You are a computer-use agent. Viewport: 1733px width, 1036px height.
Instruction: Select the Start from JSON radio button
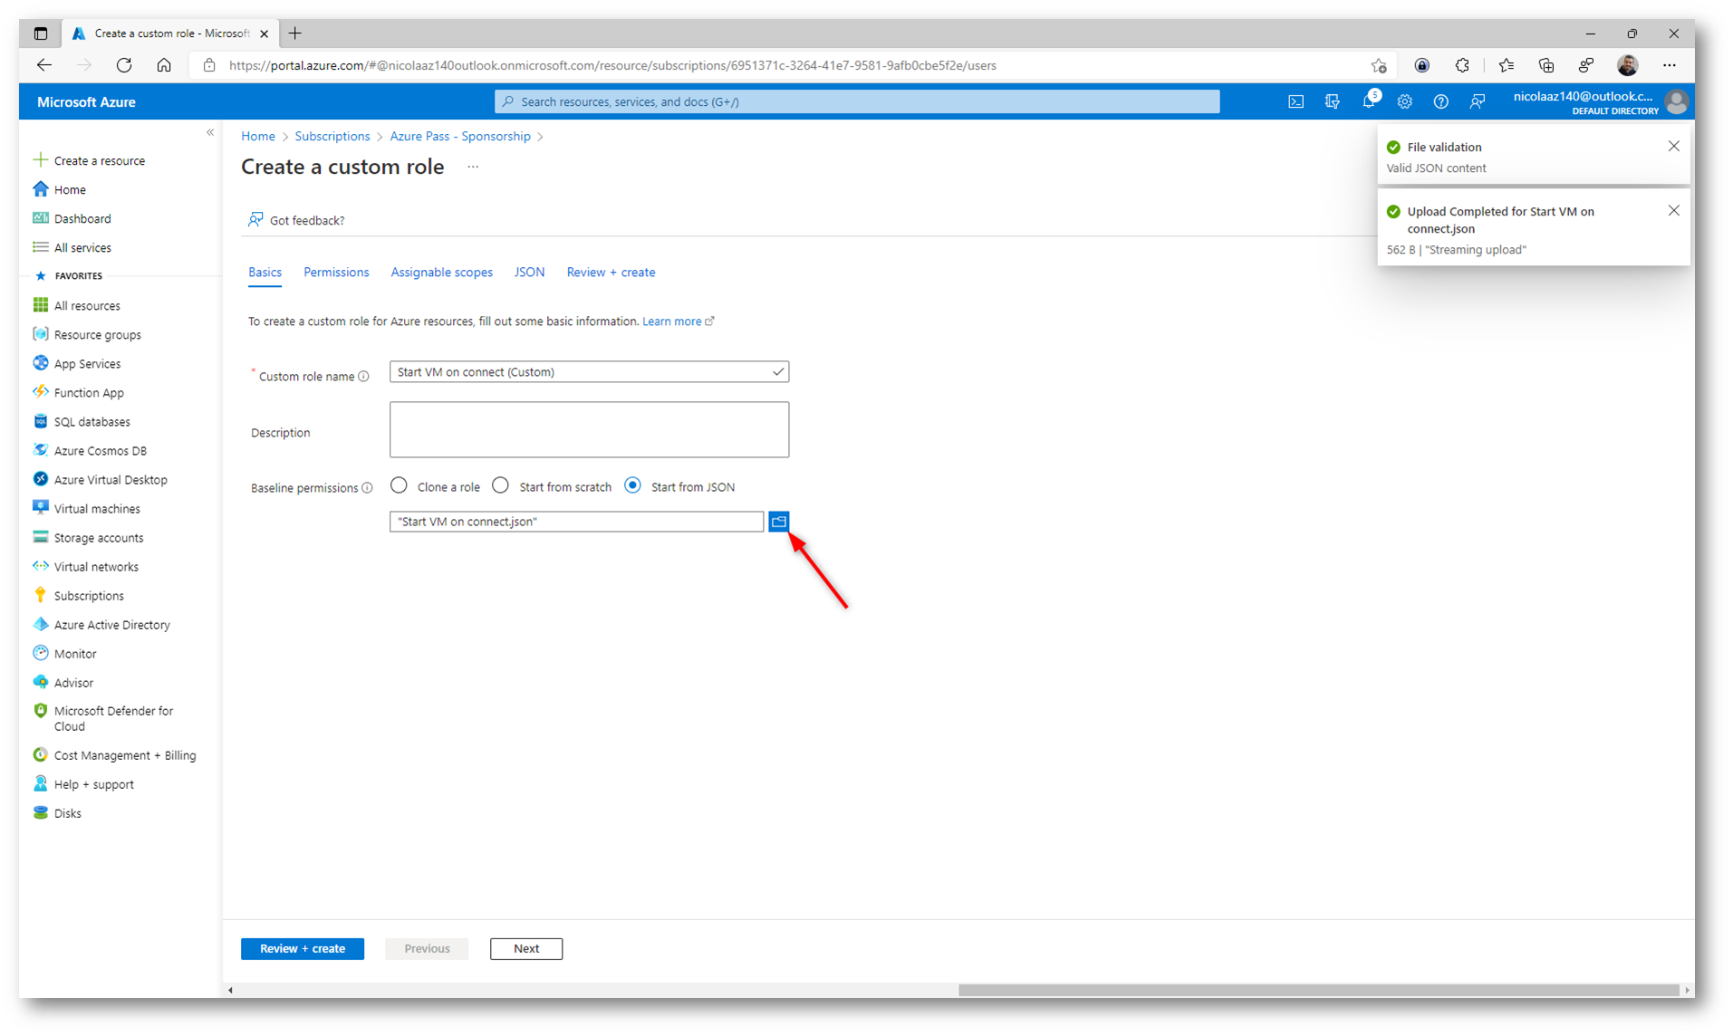point(632,486)
